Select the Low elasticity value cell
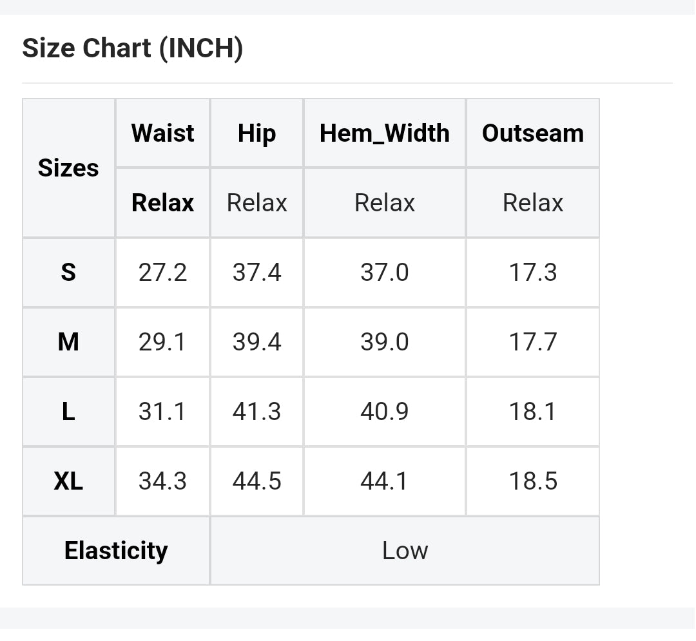Image resolution: width=696 pixels, height=641 pixels. click(x=405, y=551)
